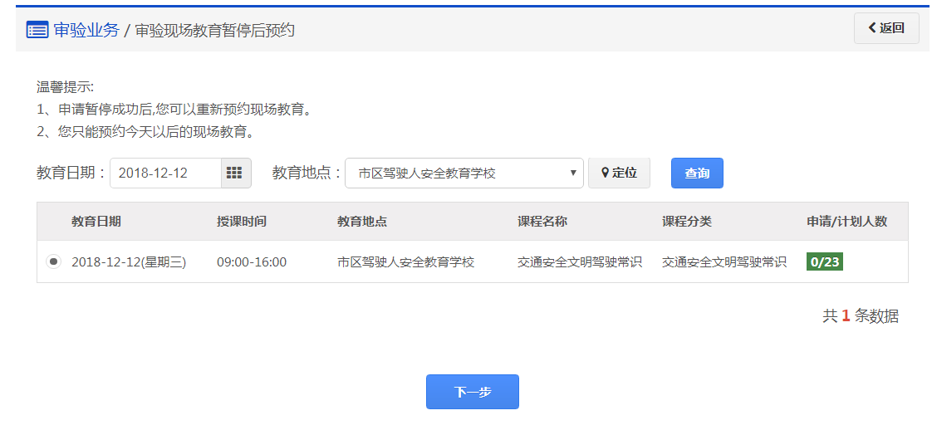Select the radio button for 2018-12-12 course
Viewport: 932px width, 425px height.
pos(53,261)
